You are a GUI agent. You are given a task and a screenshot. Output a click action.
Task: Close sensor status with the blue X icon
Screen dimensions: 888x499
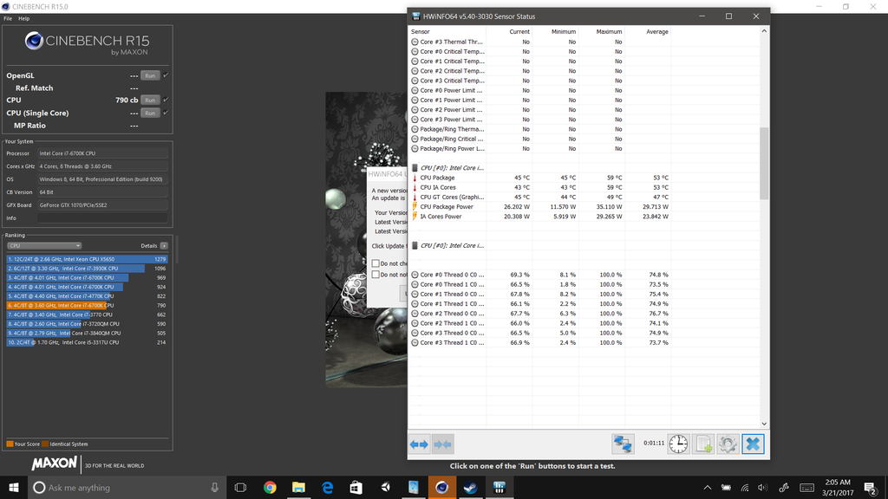click(x=753, y=444)
